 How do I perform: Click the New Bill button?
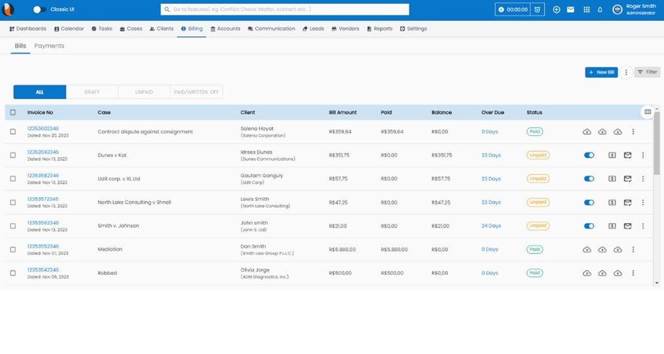[x=601, y=73]
